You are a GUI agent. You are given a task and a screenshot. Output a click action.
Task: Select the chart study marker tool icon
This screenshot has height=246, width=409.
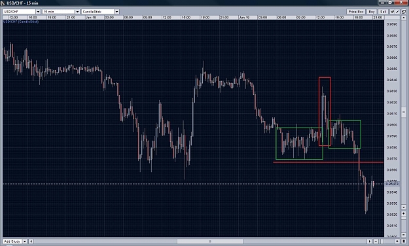(392, 12)
